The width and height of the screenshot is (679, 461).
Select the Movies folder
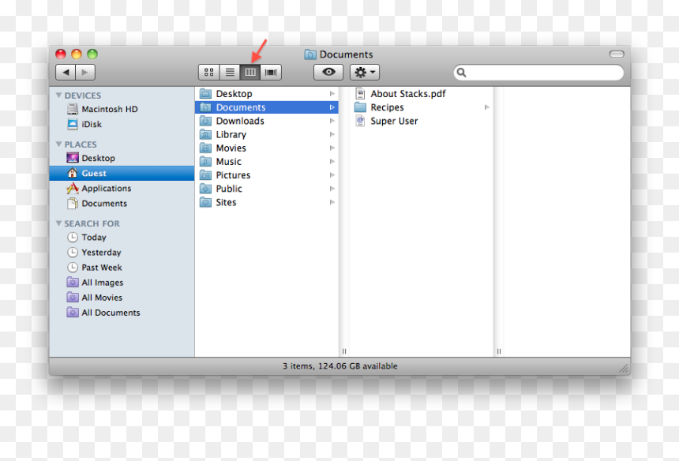coord(267,148)
